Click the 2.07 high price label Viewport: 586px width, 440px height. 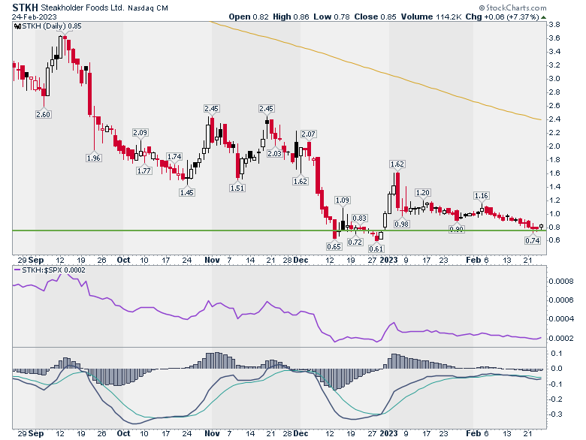(x=309, y=134)
